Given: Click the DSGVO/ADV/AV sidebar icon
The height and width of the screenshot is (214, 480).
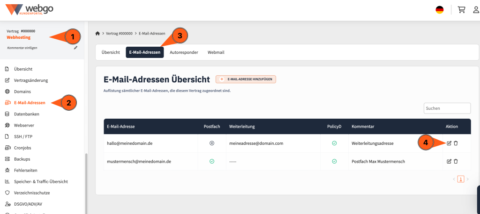Looking at the screenshot, I should pos(7,204).
